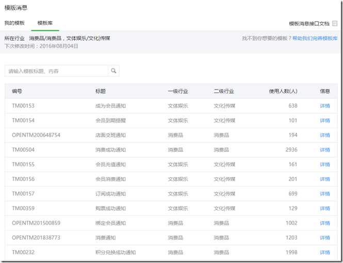This screenshot has height=263, width=343.
Task: Click the 模板消息 page heading
Action: click(16, 8)
